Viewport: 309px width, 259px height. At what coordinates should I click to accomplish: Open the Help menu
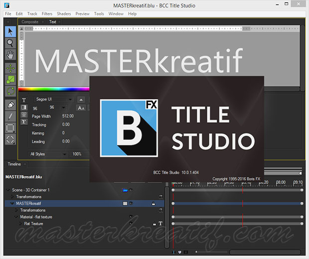pyautogui.click(x=132, y=14)
